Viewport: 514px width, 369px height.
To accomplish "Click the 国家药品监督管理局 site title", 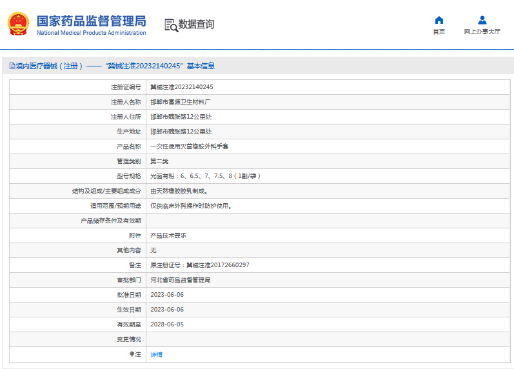I will 91,21.
